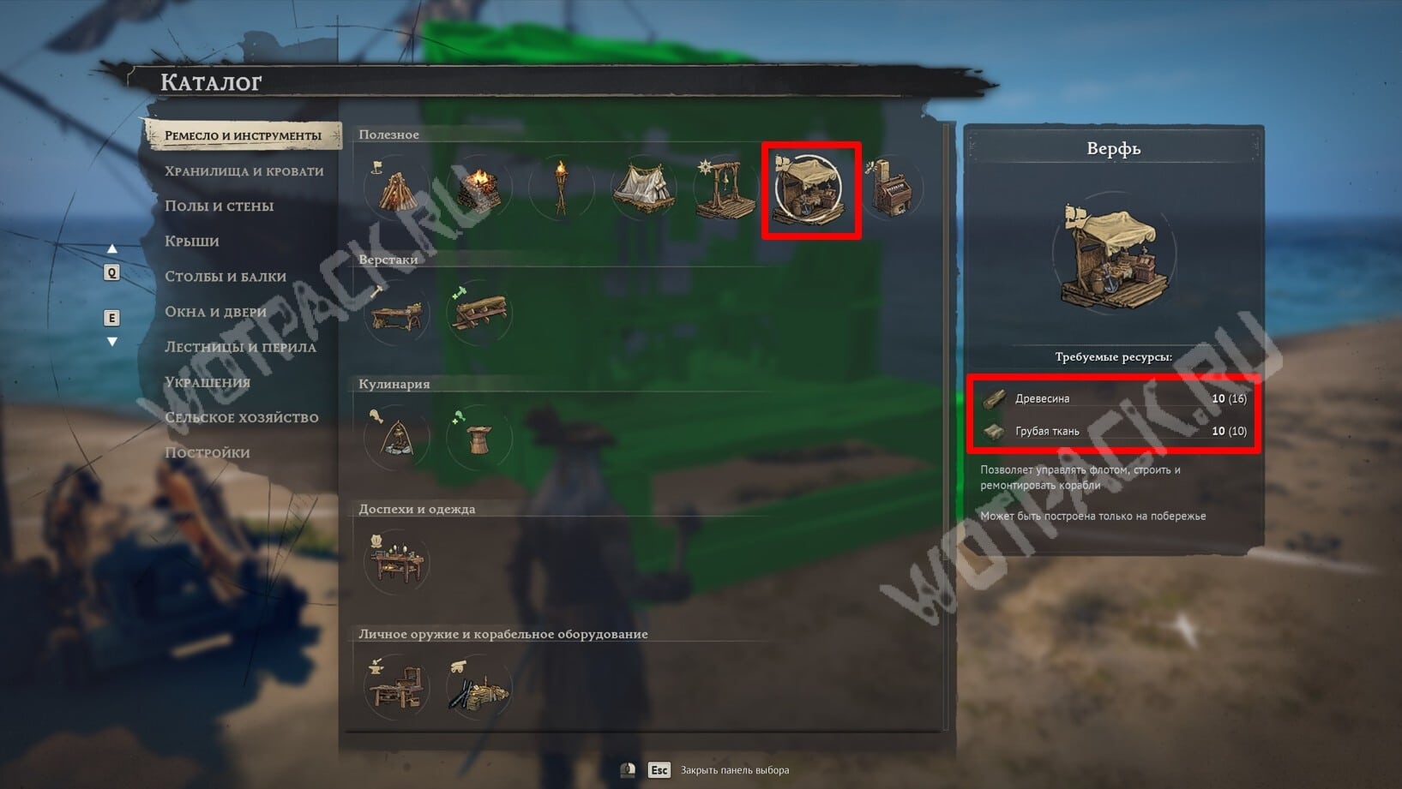
Task: Go to Сельское хозяйство category
Action: point(242,418)
